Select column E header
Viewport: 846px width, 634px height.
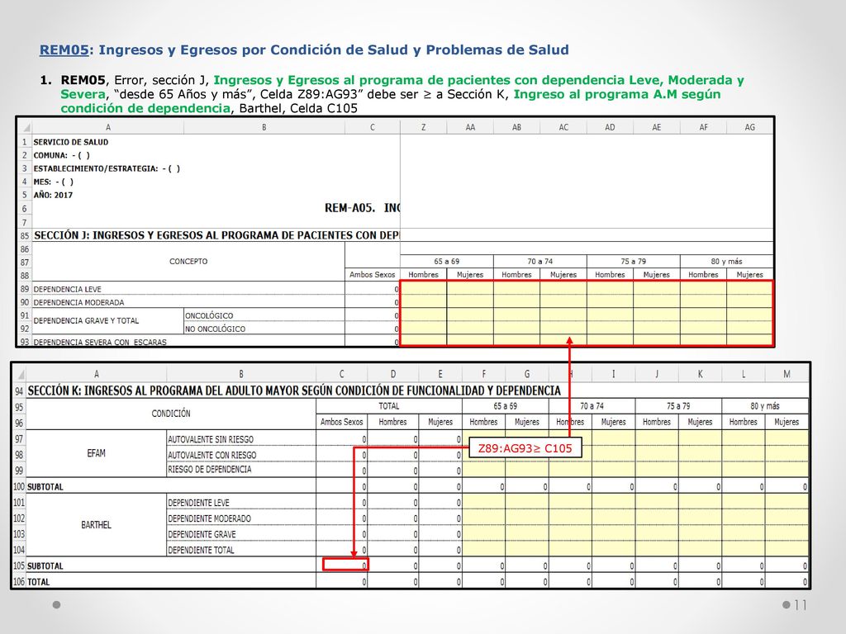coord(440,374)
